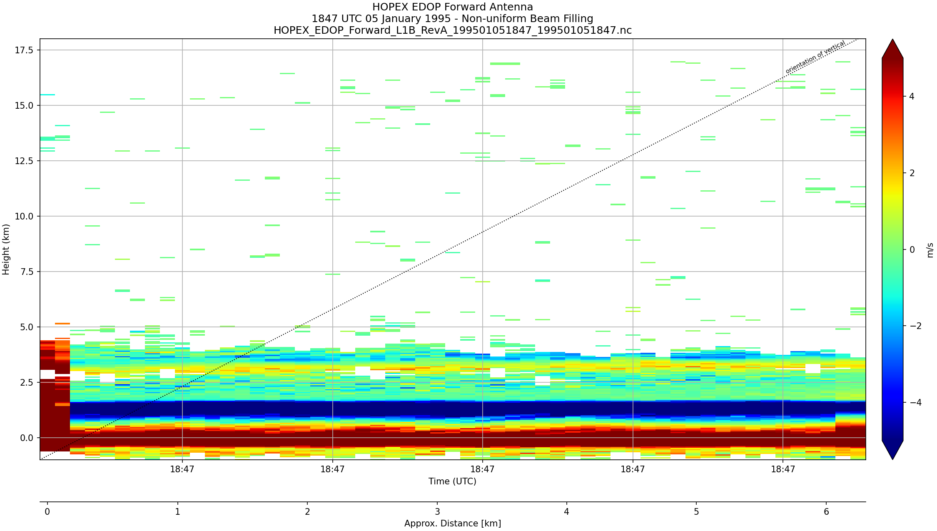Click the distance axis tick labeled 6
The height and width of the screenshot is (531, 937).
click(x=826, y=511)
